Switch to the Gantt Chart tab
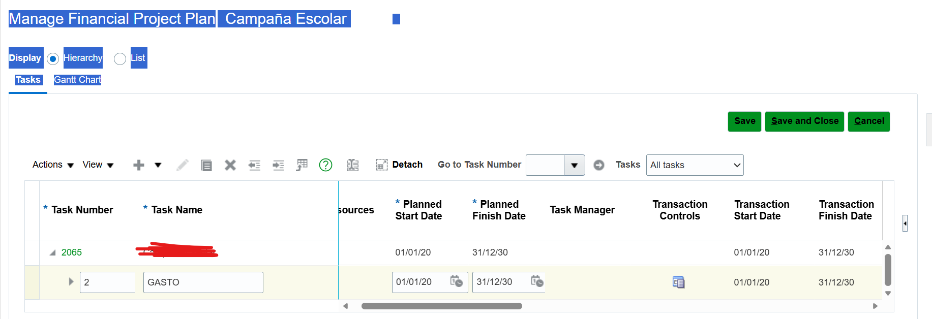932x319 pixels. tap(77, 80)
